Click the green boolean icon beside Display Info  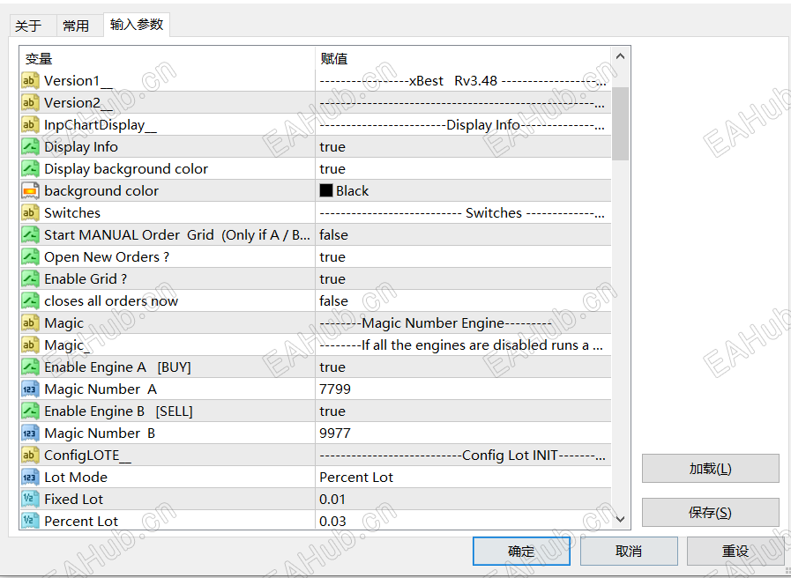point(29,146)
